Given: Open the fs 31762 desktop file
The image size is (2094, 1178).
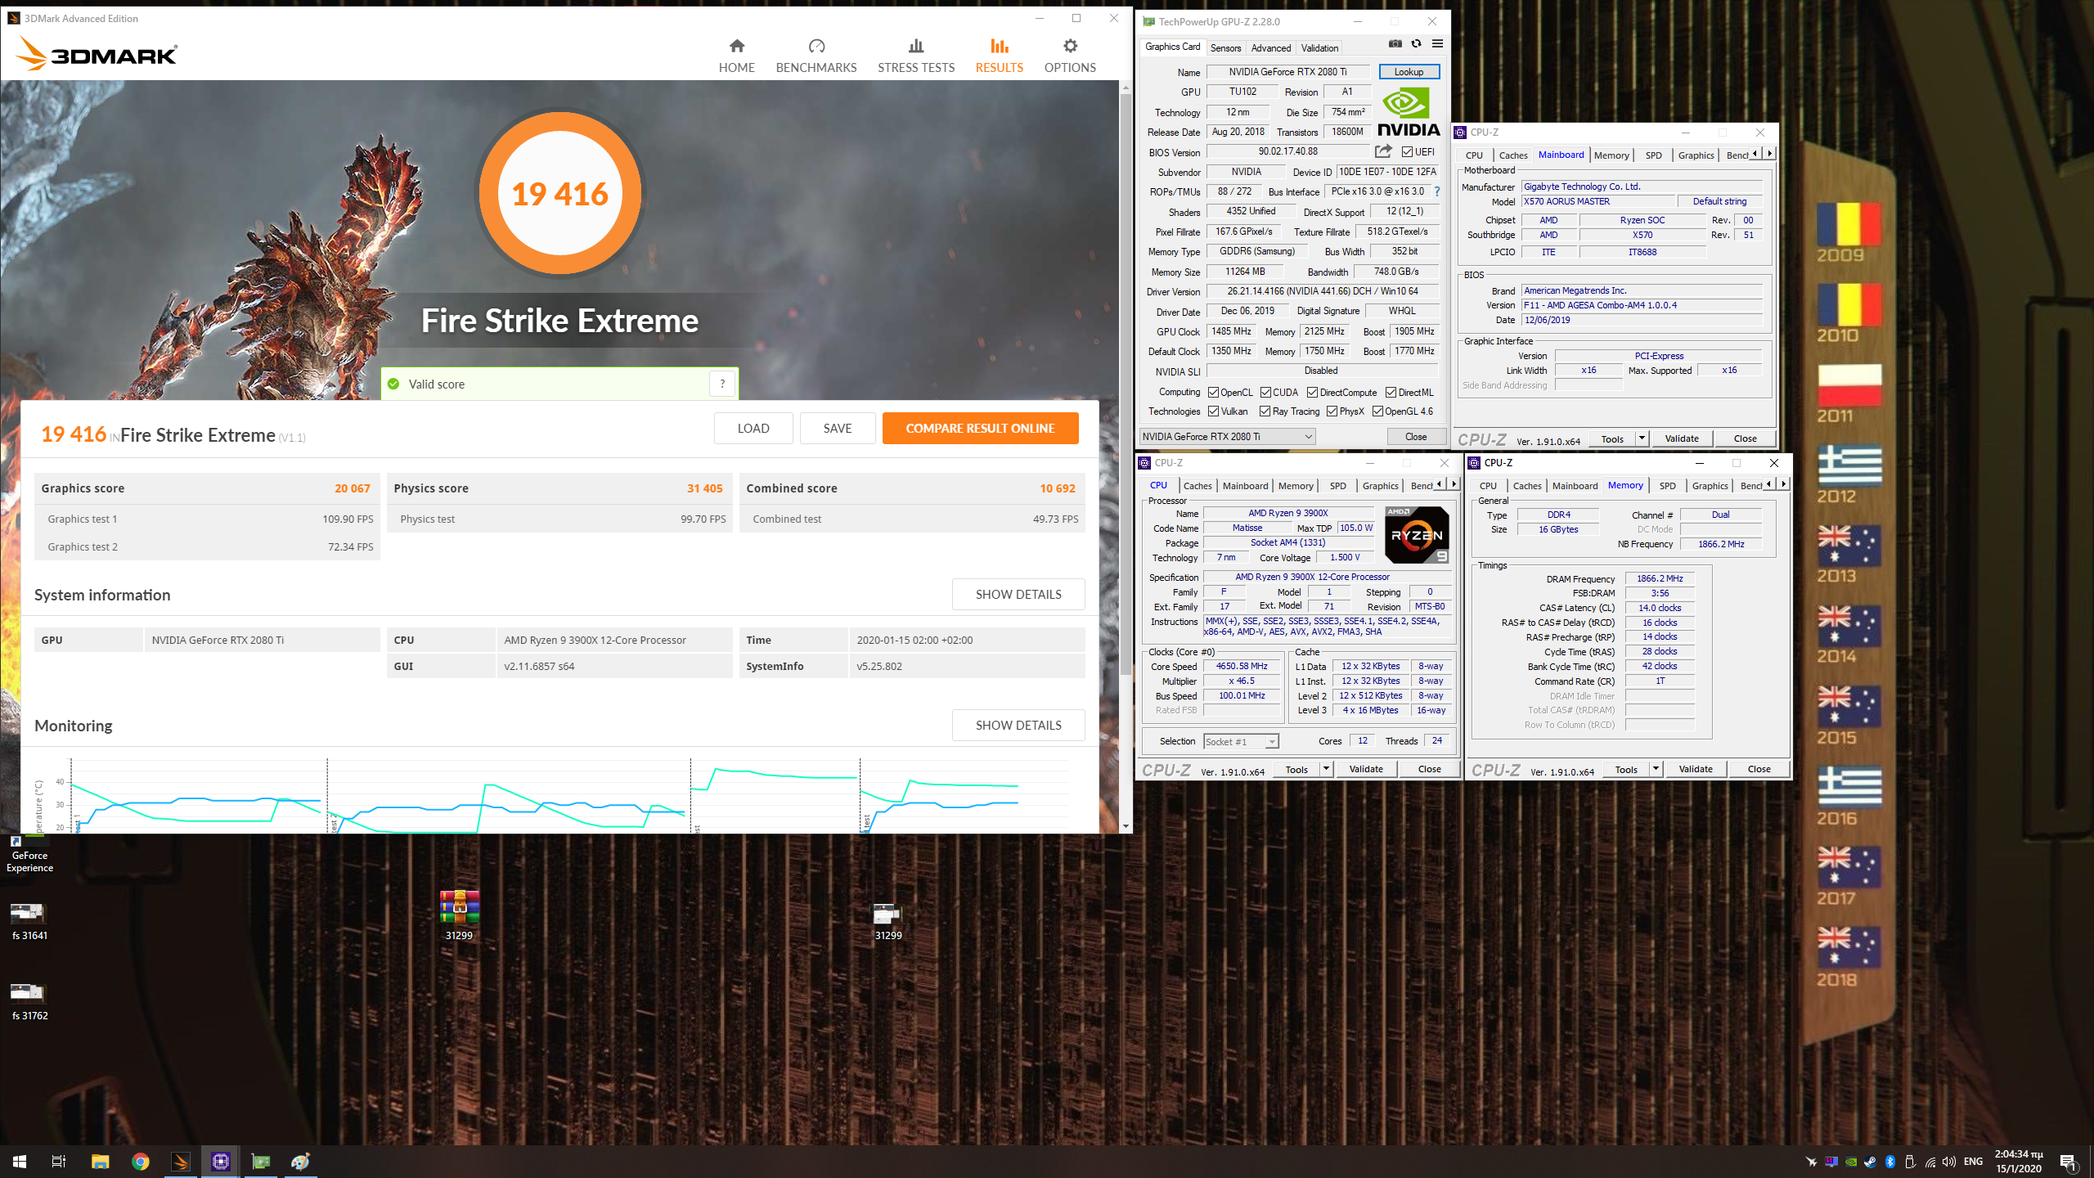Looking at the screenshot, I should [29, 1000].
